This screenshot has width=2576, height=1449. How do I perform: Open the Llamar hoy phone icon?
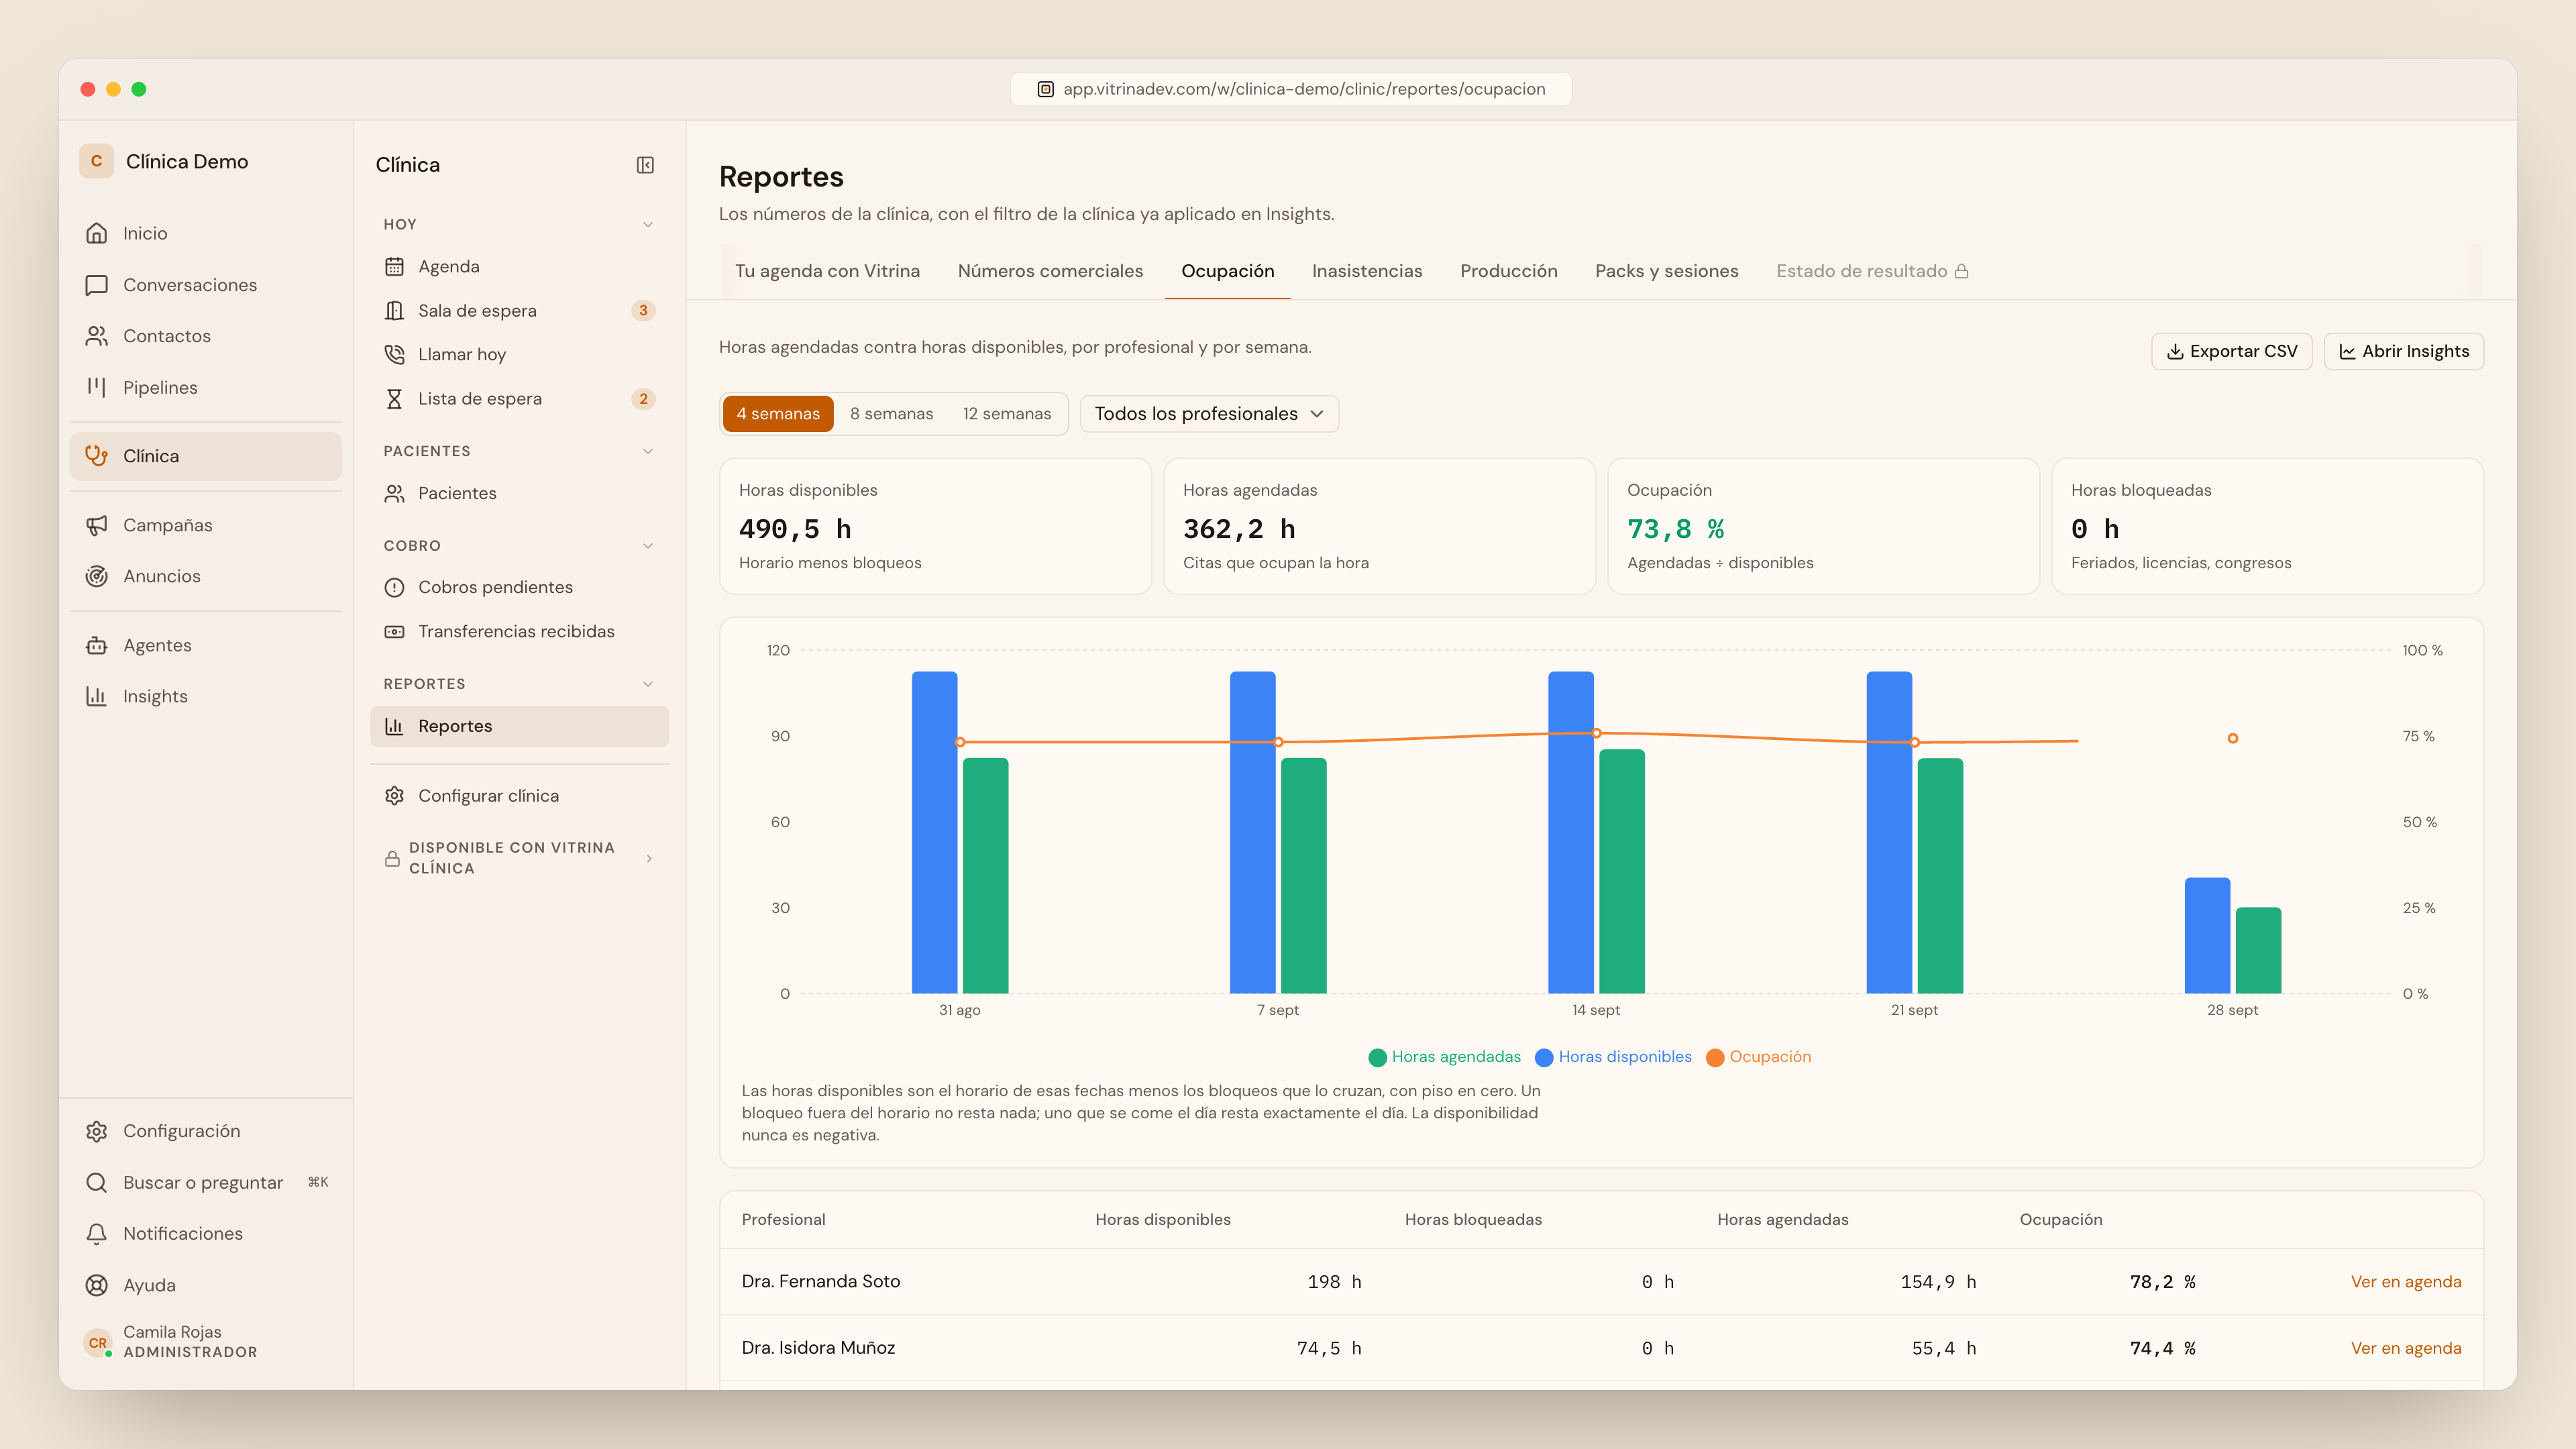(x=394, y=355)
